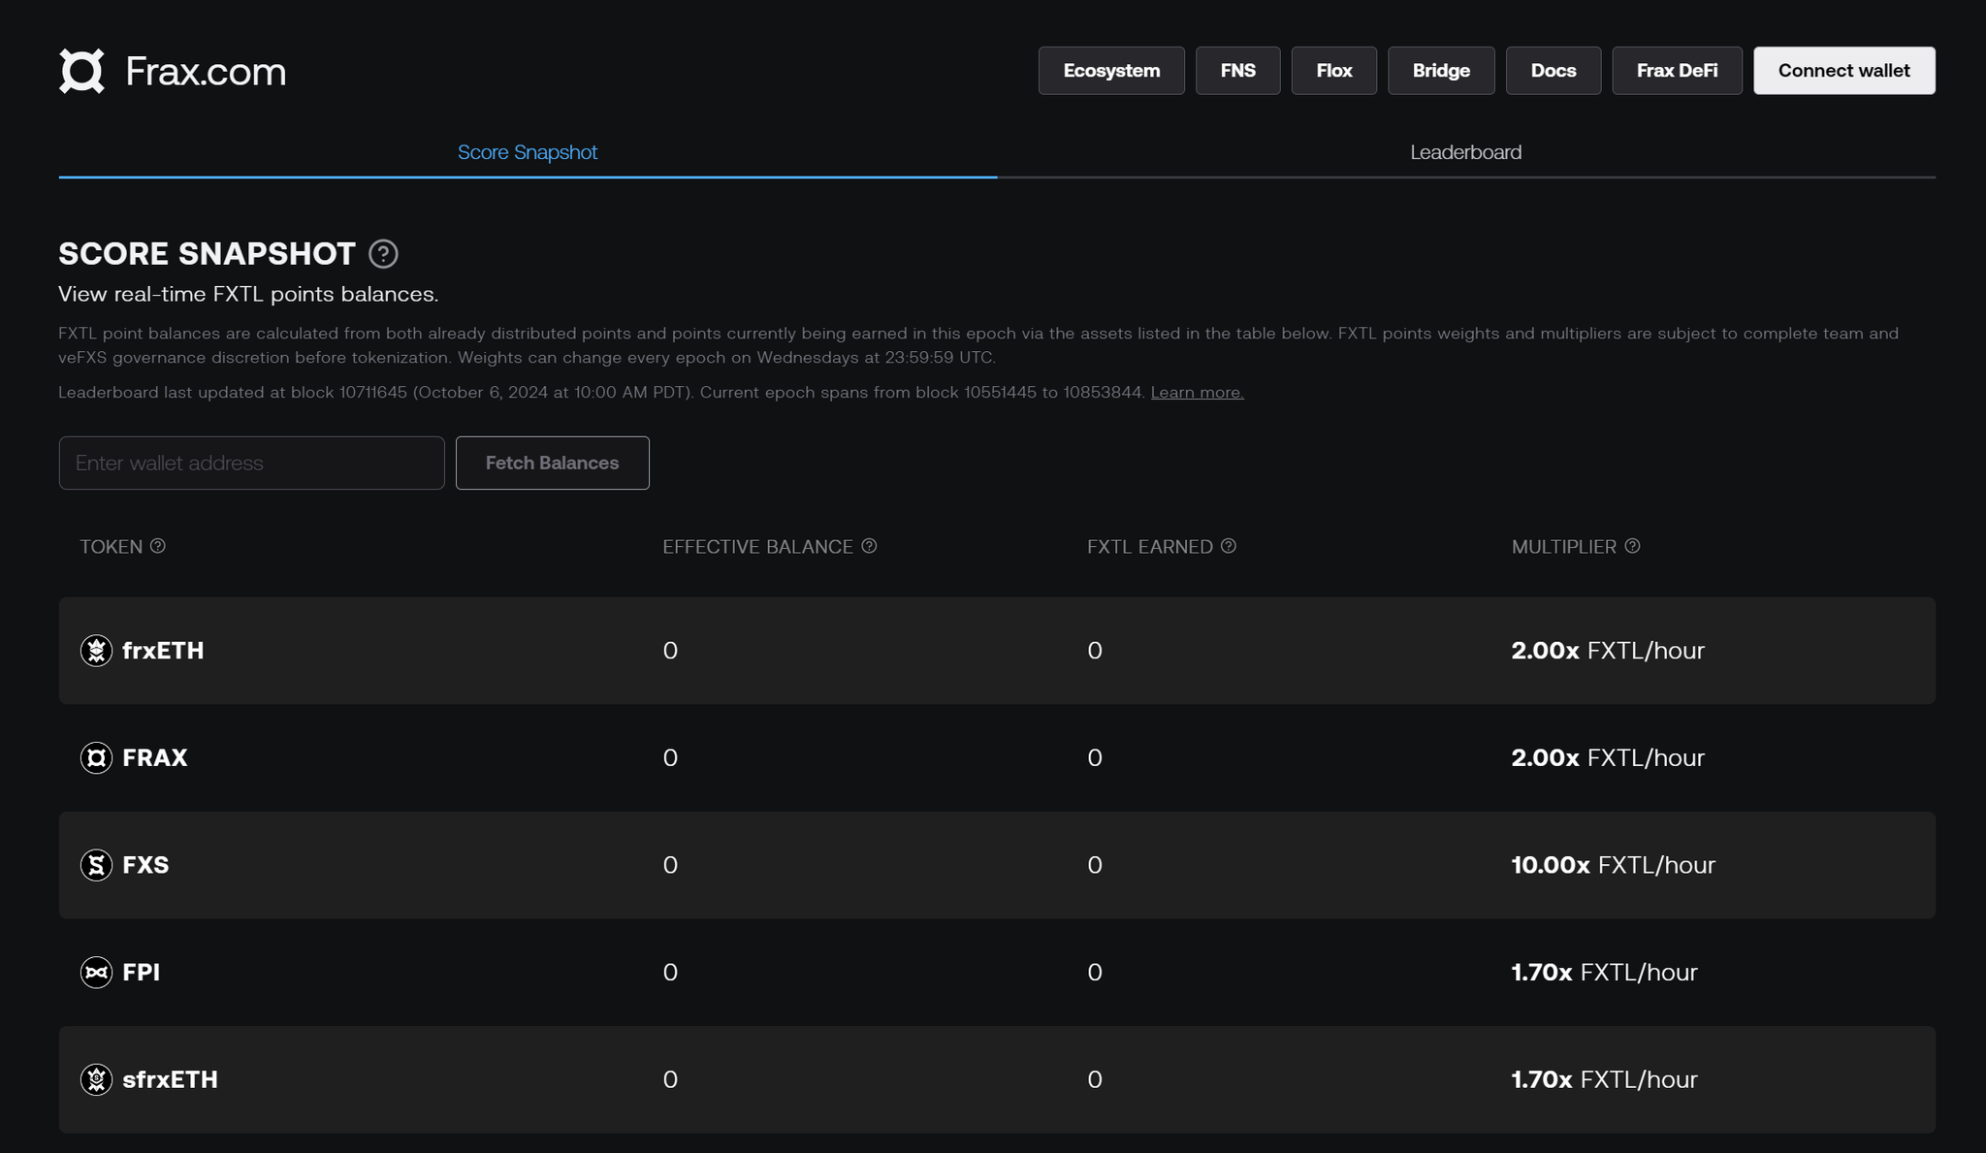Click the Fetch Balances button
Viewport: 1986px width, 1153px height.
point(553,463)
